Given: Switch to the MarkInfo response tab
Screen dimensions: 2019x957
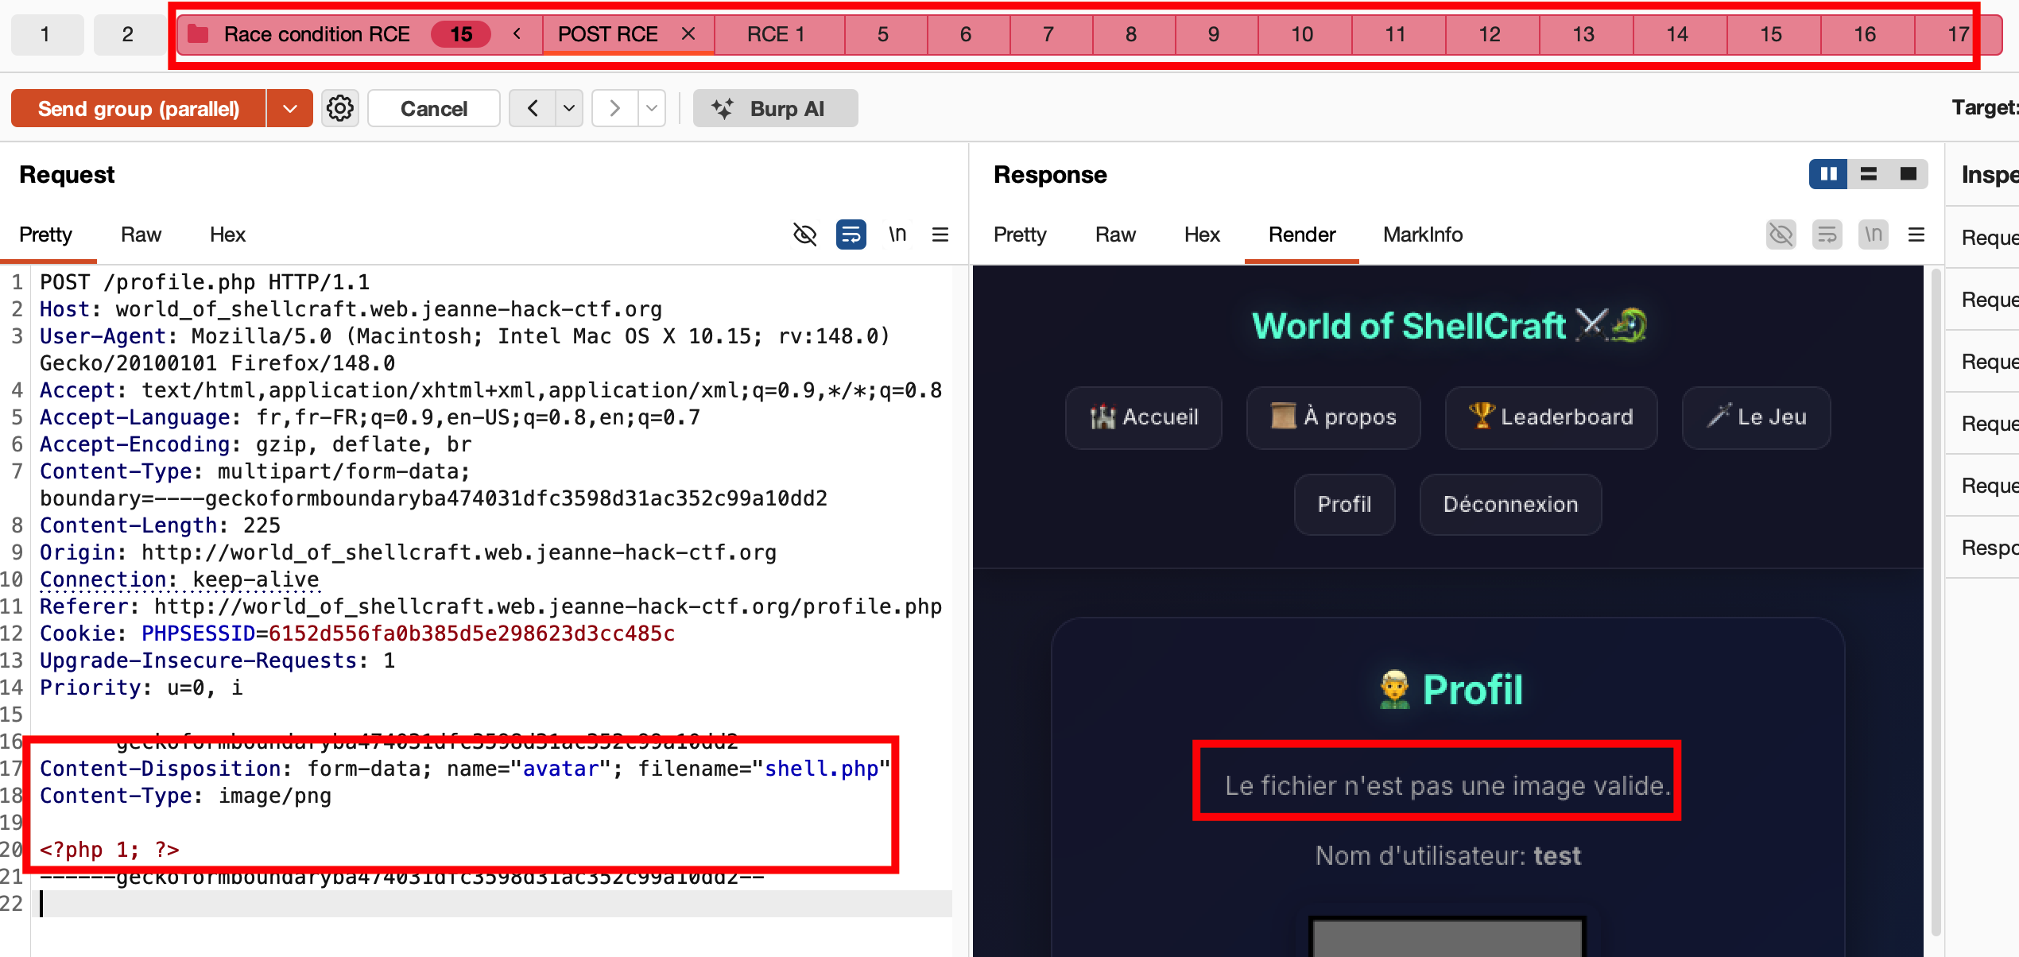Looking at the screenshot, I should 1423,234.
